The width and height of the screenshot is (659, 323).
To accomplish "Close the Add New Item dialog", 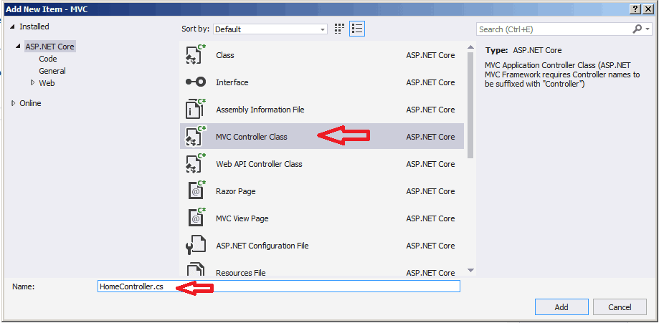I will [x=648, y=9].
